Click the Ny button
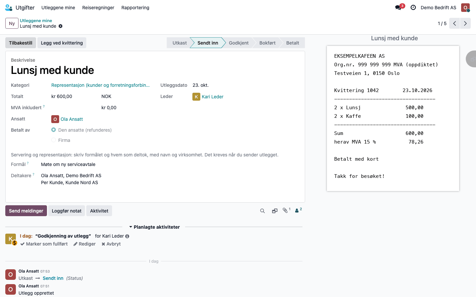The height and width of the screenshot is (297, 476). [x=12, y=23]
